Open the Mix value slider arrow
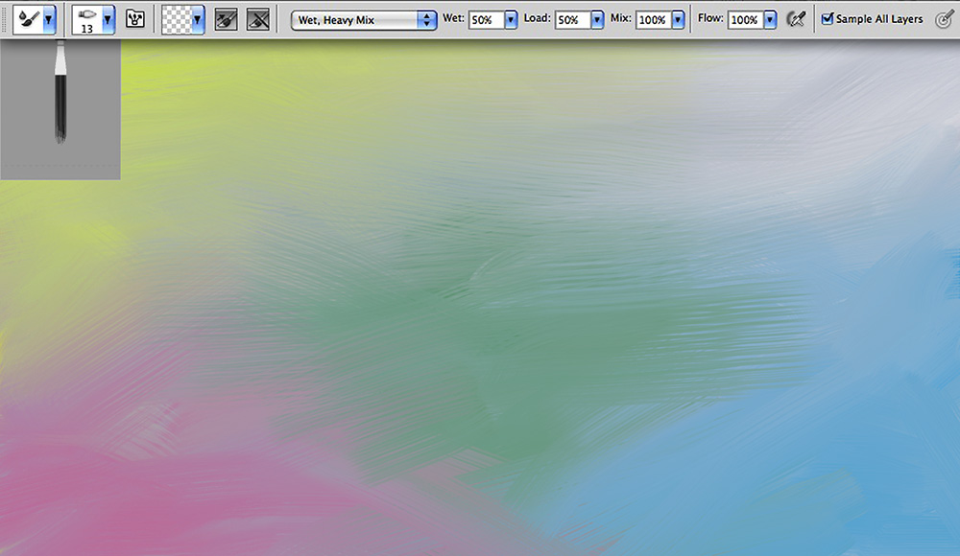This screenshot has width=960, height=556. pyautogui.click(x=678, y=20)
